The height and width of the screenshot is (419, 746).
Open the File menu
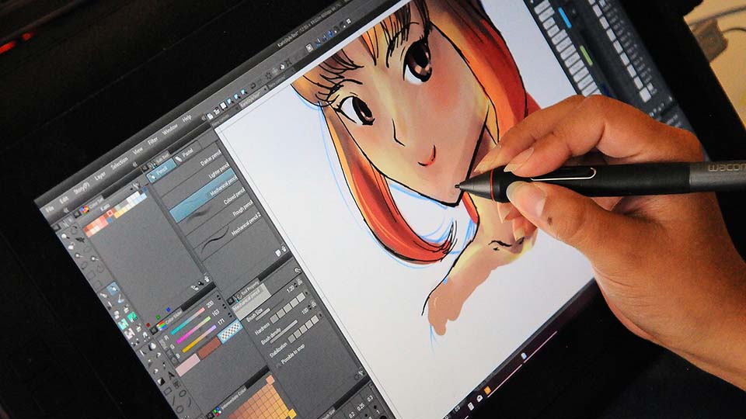pyautogui.click(x=50, y=208)
